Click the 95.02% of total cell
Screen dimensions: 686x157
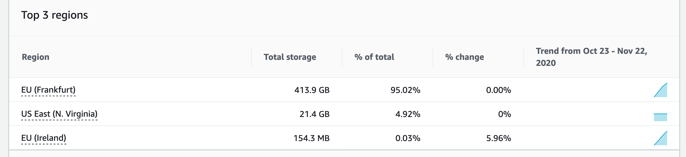[x=405, y=90]
